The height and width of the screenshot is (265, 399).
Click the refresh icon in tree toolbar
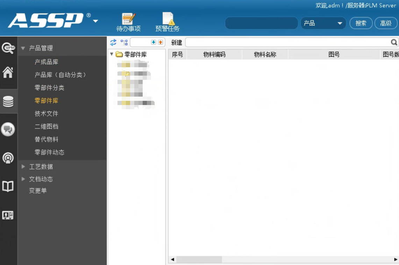113,42
